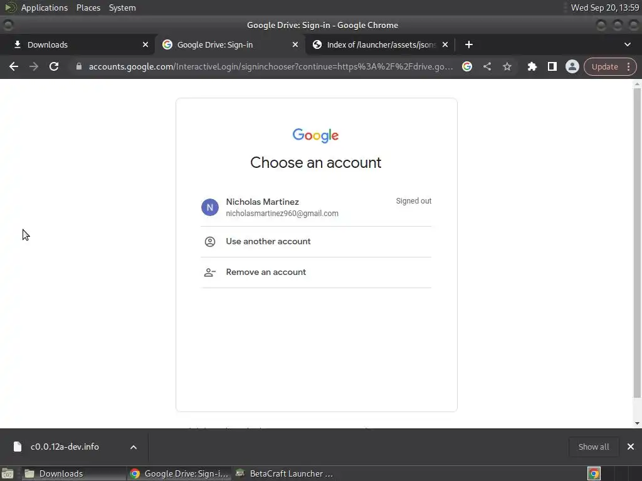Screen dimensions: 642x481
Task: Click the clock showing Wed Sep 20, 13:59
Action: pyautogui.click(x=605, y=8)
